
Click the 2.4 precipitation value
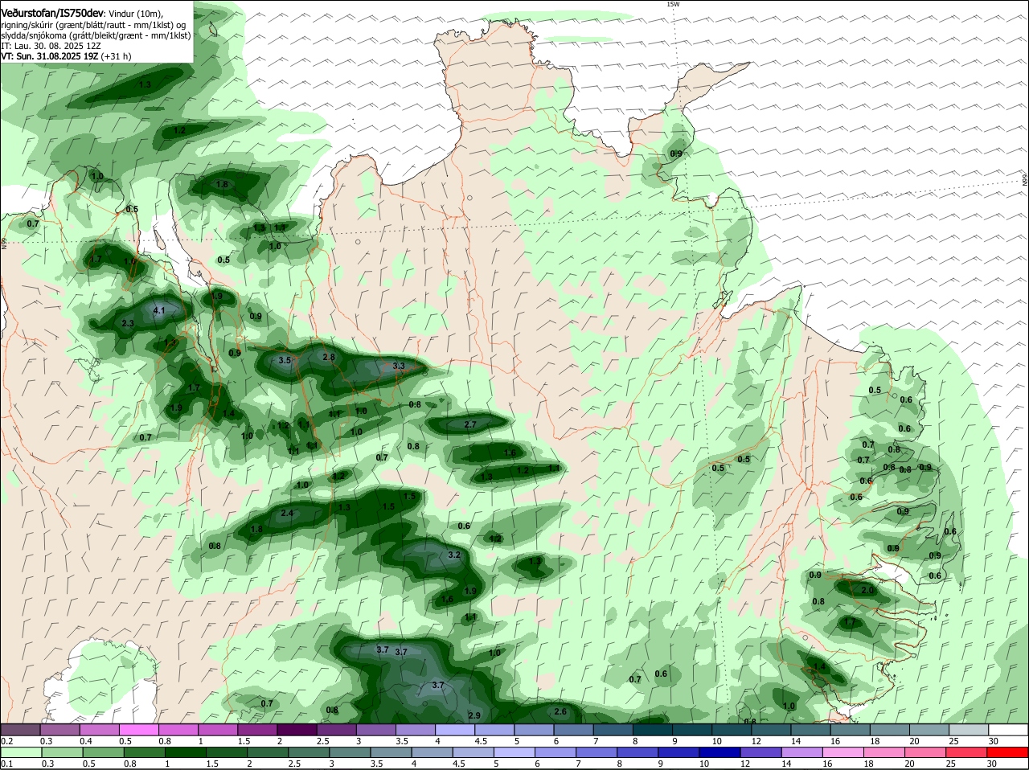click(286, 513)
